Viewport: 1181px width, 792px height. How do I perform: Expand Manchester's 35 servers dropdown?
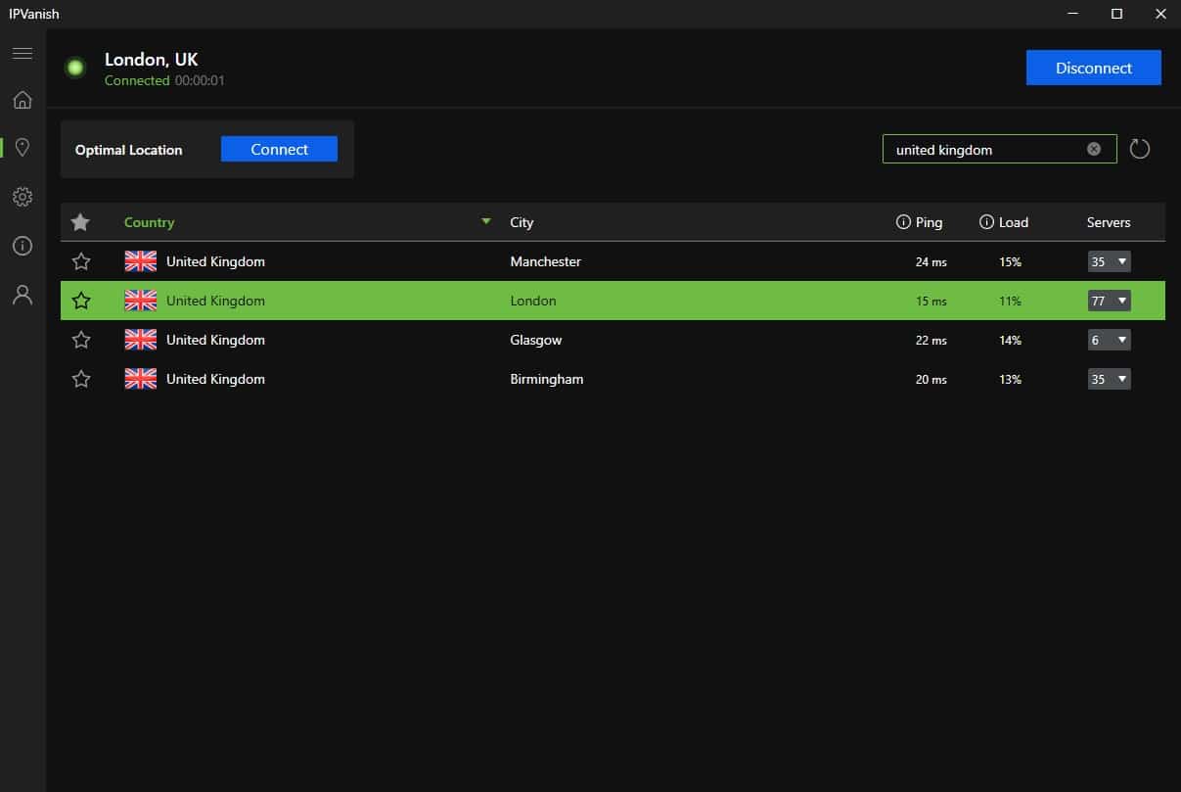pos(1110,261)
